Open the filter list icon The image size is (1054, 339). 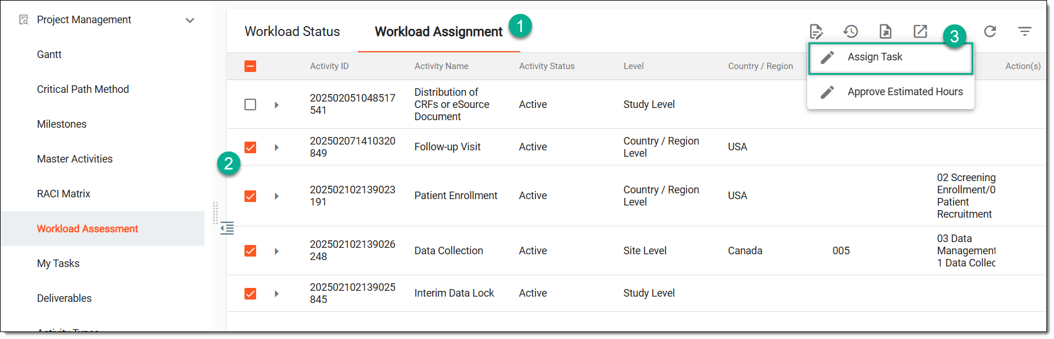1025,31
